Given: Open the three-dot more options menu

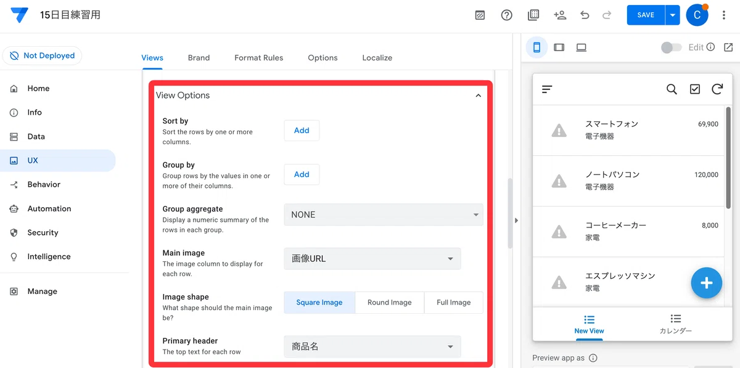Looking at the screenshot, I should pyautogui.click(x=724, y=15).
